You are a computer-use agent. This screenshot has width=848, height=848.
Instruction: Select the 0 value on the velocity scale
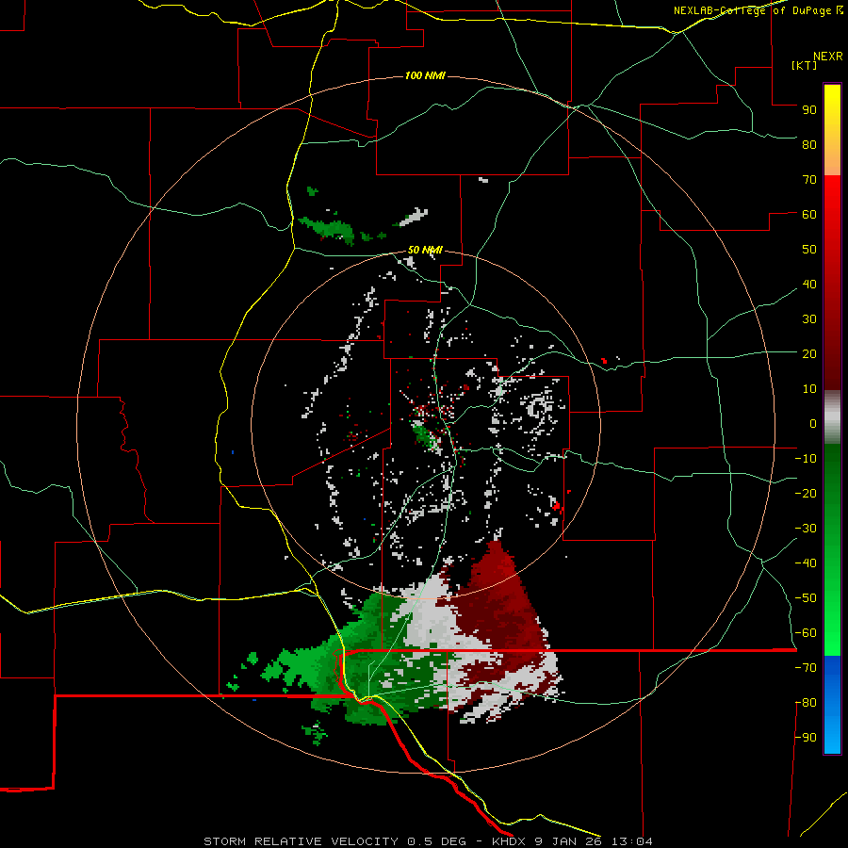coord(813,423)
